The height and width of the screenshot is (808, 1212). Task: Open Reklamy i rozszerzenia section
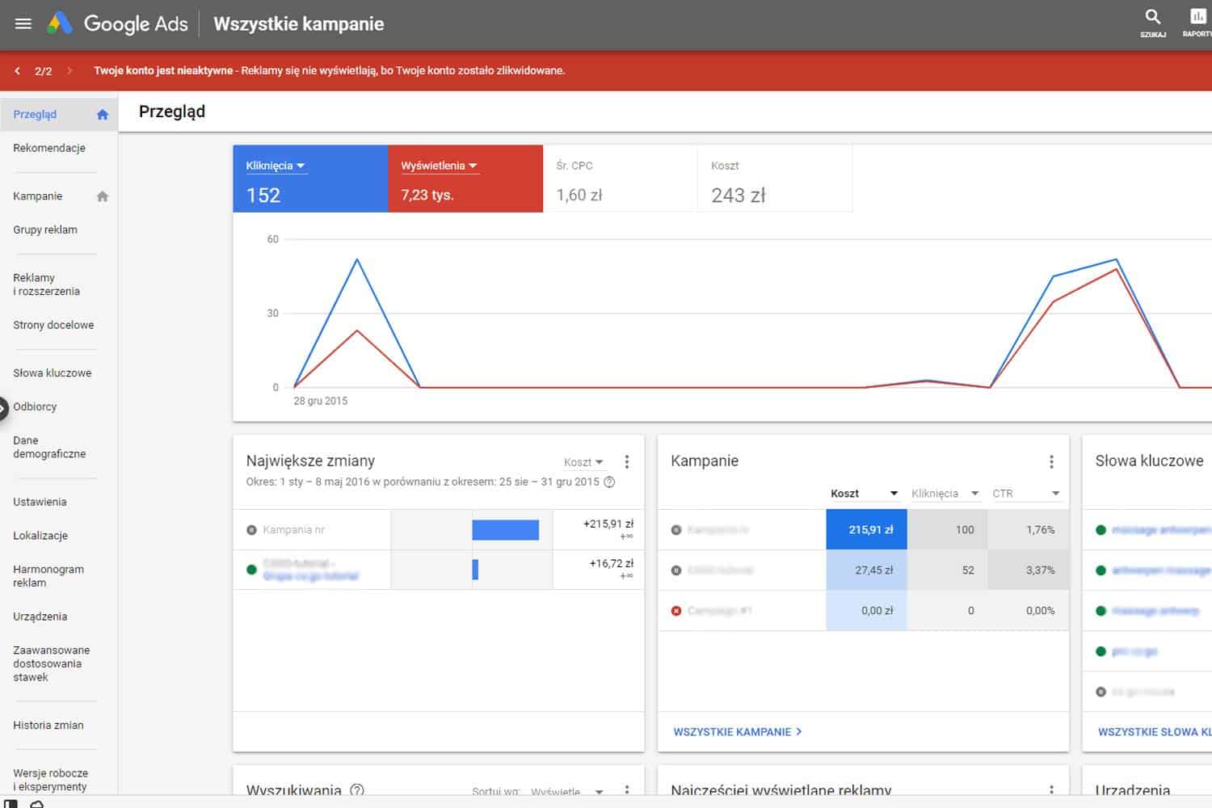[x=46, y=284]
